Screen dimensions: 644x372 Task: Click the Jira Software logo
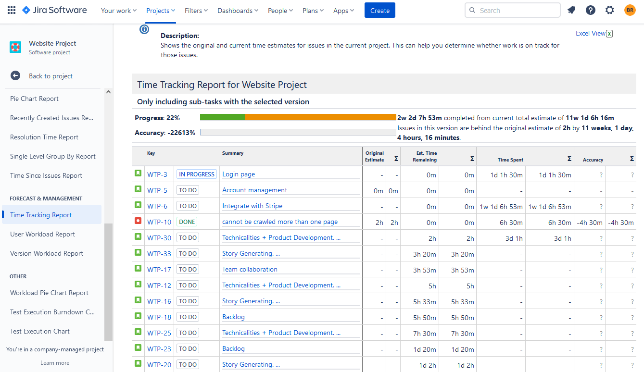click(x=55, y=10)
